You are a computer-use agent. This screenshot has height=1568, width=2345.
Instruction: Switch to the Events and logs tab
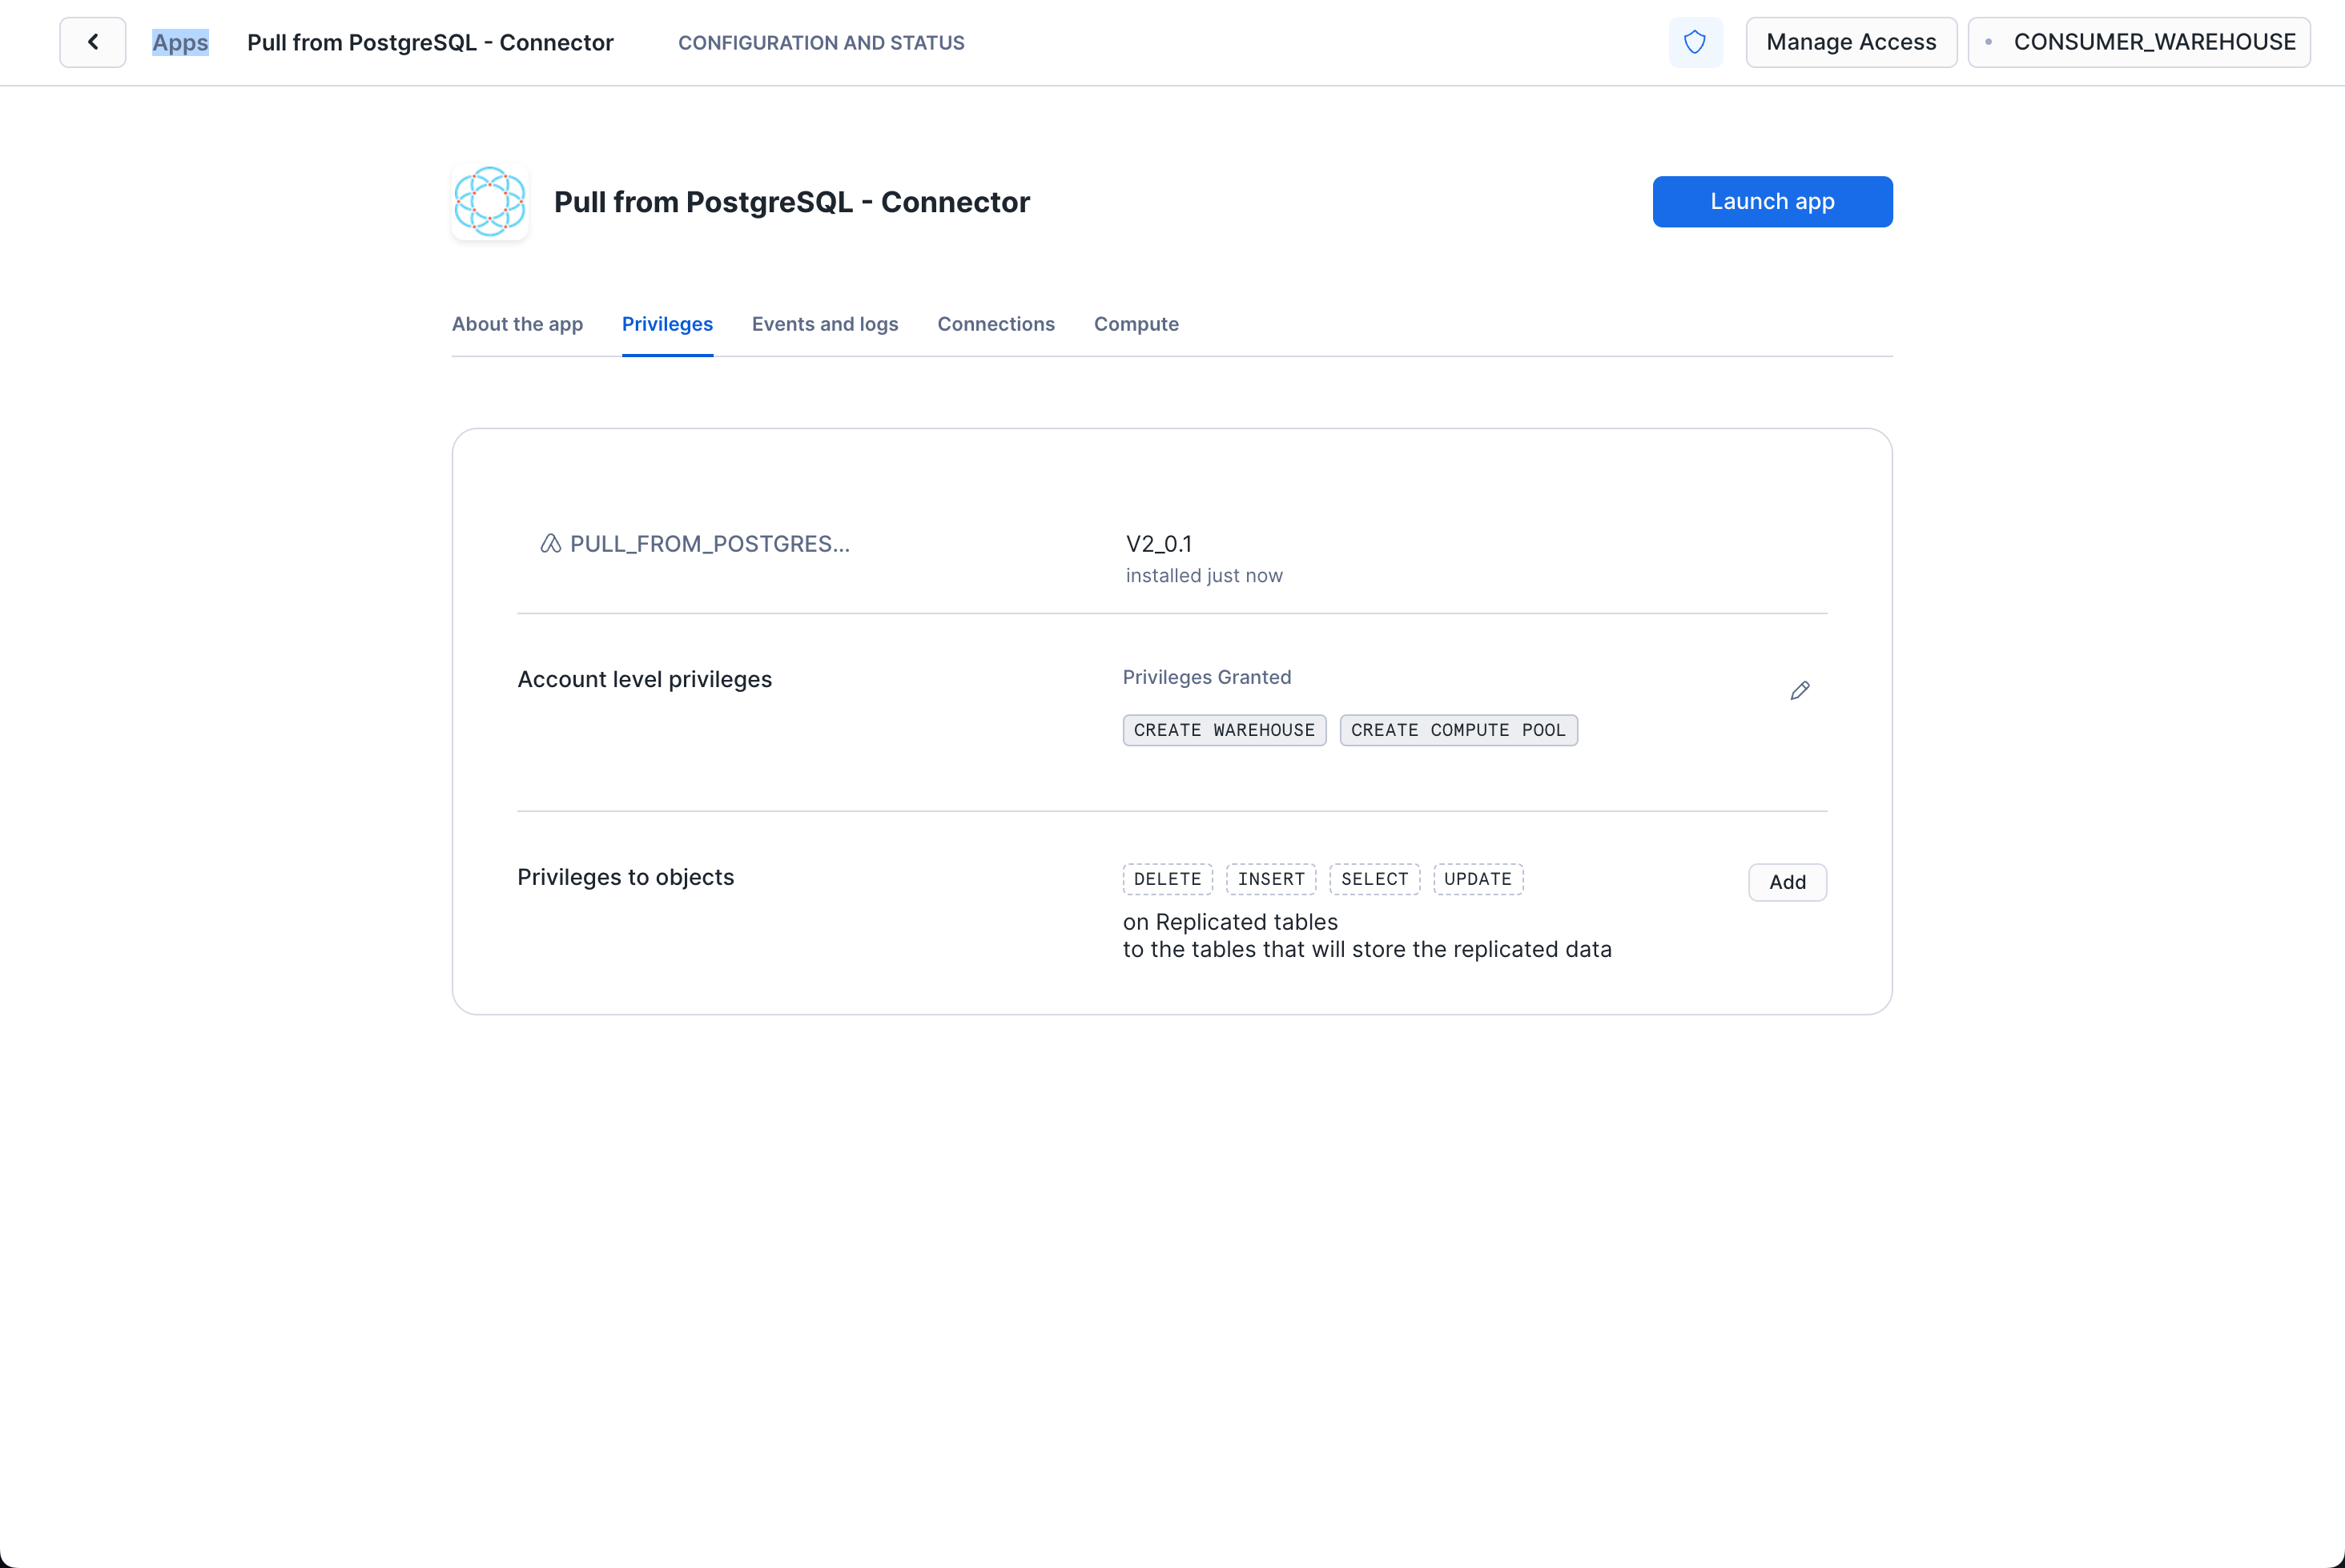click(824, 324)
